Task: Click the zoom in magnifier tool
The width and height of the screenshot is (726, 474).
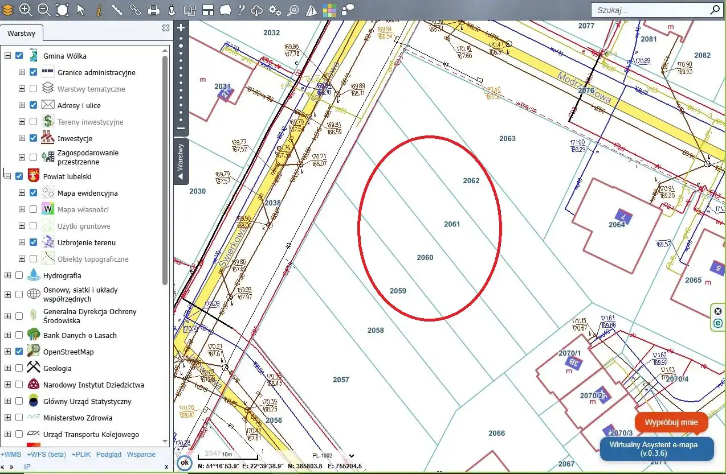Action: 26,9
